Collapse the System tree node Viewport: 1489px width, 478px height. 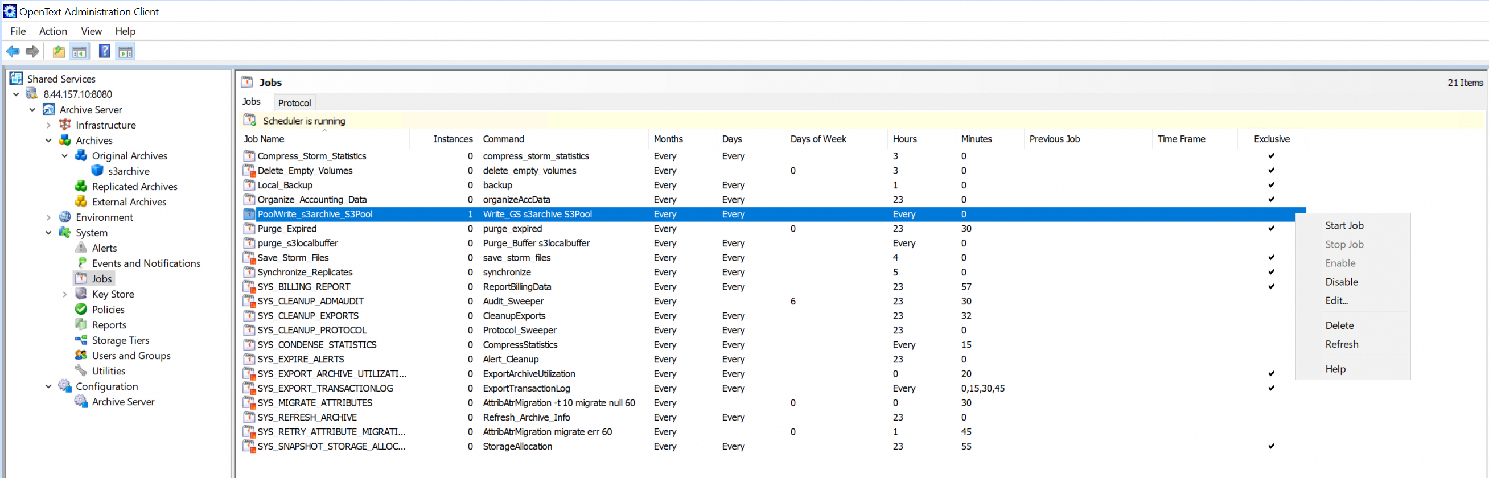[48, 233]
